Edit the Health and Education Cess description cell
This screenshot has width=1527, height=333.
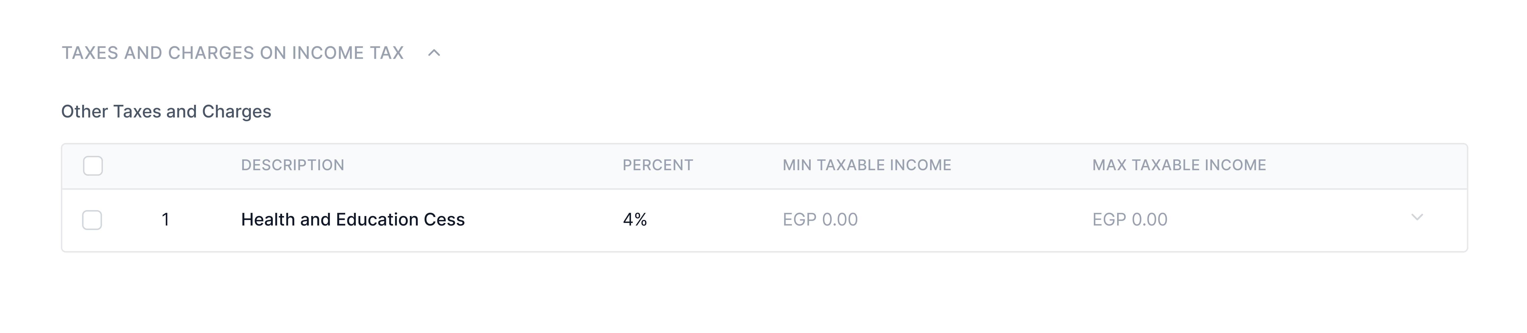coord(353,220)
